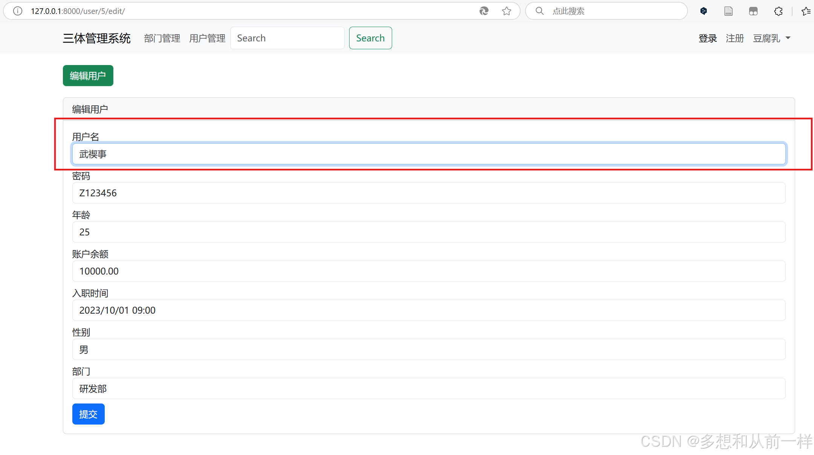Viewport: 814px width, 455px height.
Task: Open the 部门 department select field
Action: pyautogui.click(x=429, y=388)
